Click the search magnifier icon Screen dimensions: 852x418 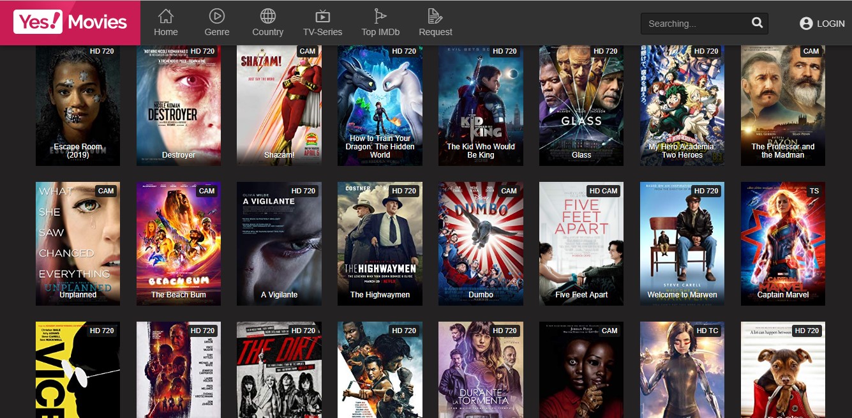(757, 23)
